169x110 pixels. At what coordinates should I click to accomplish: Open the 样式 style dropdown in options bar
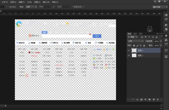31,7
